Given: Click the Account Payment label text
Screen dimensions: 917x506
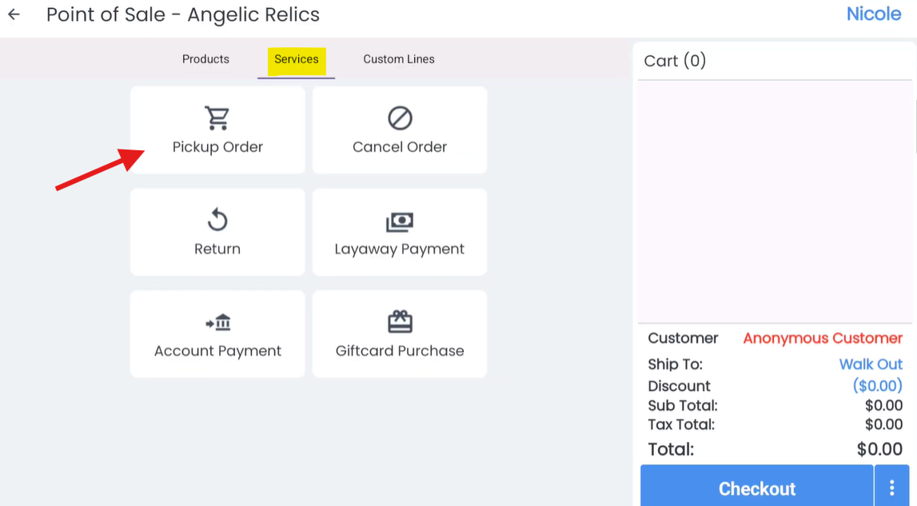Looking at the screenshot, I should coord(217,351).
